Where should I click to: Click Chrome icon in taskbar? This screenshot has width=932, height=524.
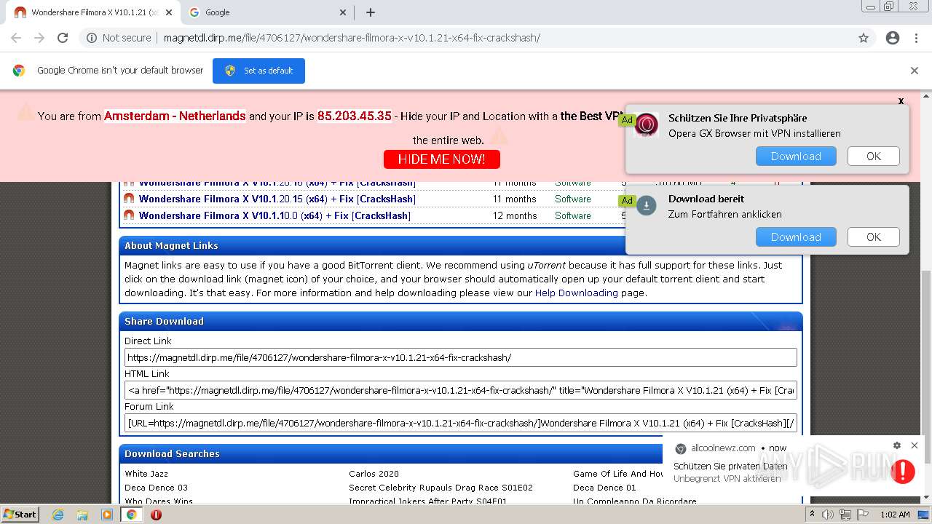pyautogui.click(x=132, y=515)
